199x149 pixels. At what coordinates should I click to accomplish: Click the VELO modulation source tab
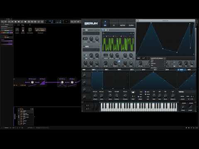pos(181,70)
